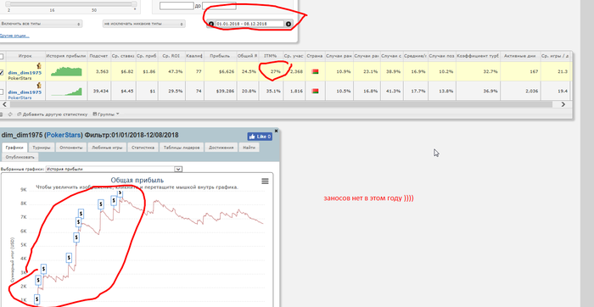Sort by the Прибыль column header
Image resolution: width=594 pixels, height=307 pixels.
click(x=221, y=56)
